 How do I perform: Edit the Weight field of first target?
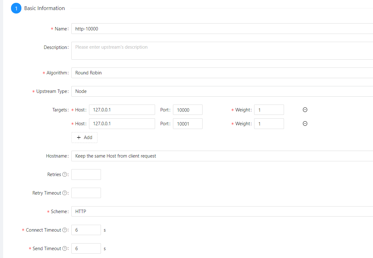269,110
